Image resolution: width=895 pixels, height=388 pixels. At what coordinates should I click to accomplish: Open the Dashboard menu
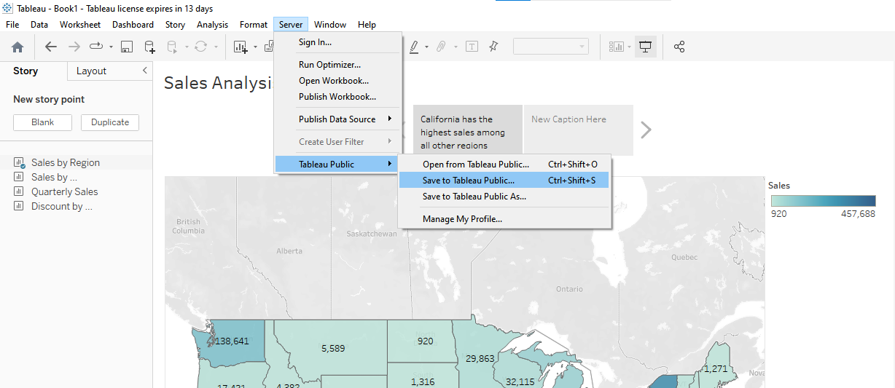pyautogui.click(x=133, y=25)
